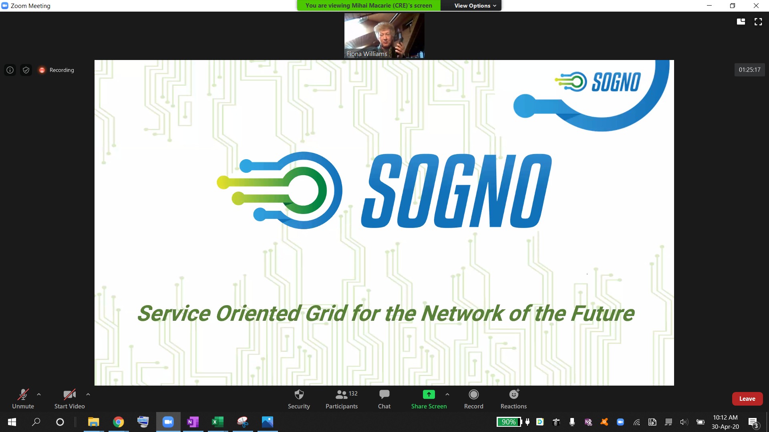Enter full screen mode
The image size is (769, 432).
(758, 22)
